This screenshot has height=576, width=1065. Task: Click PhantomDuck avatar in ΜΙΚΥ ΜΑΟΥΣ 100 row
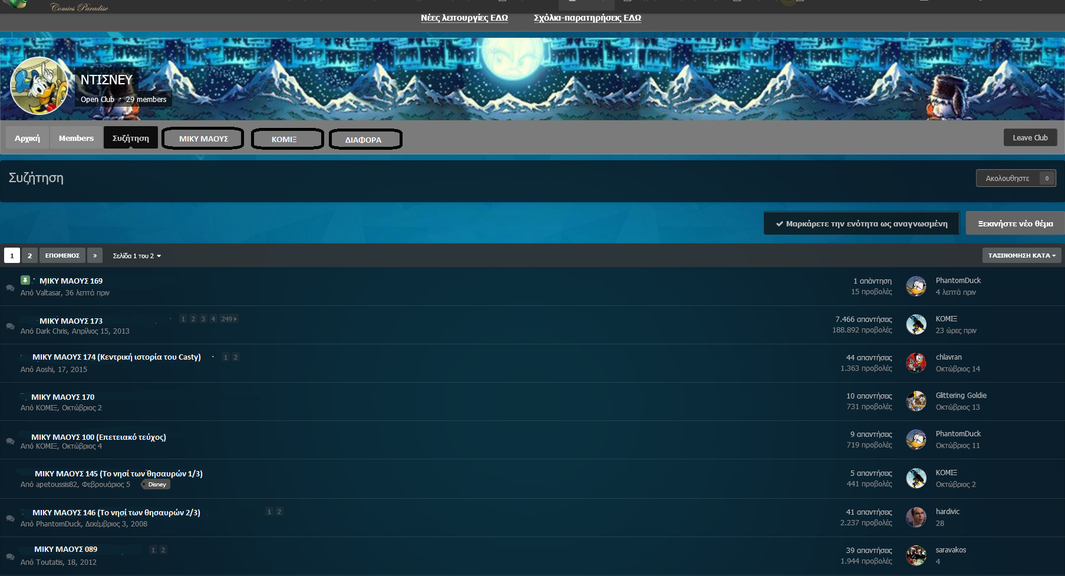pyautogui.click(x=916, y=439)
